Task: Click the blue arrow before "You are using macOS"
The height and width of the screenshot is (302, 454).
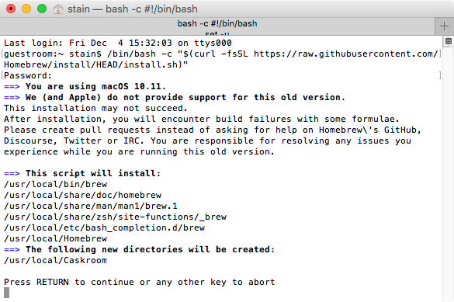Action: (12, 87)
